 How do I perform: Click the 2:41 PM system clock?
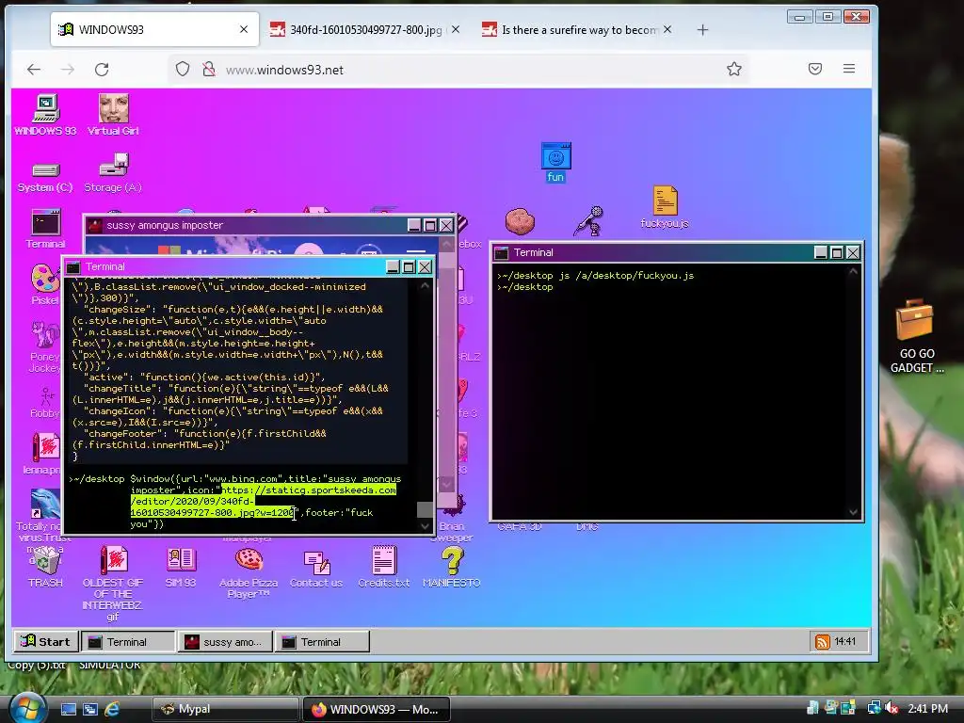[927, 708]
